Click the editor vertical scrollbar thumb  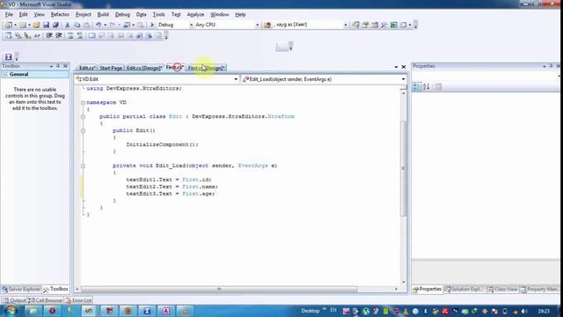[x=403, y=168]
